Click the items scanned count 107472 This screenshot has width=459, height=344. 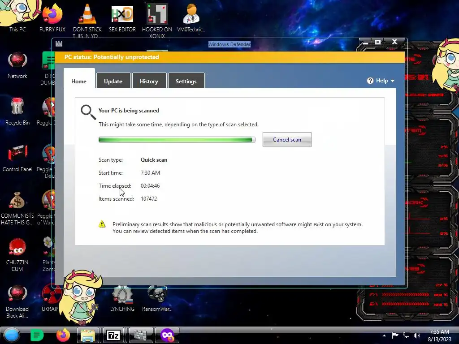[x=149, y=198]
